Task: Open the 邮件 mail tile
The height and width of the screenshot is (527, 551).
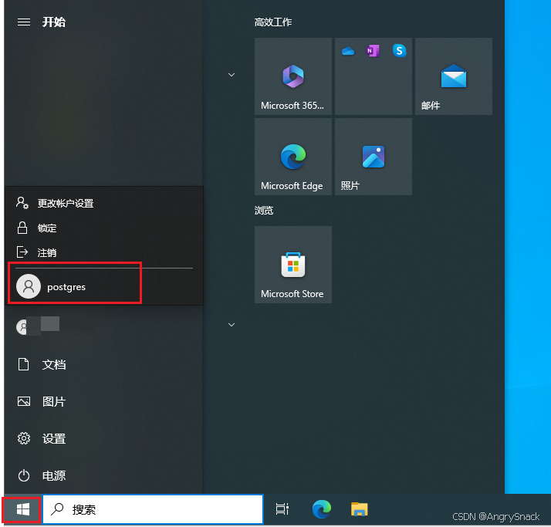Action: pyautogui.click(x=454, y=76)
